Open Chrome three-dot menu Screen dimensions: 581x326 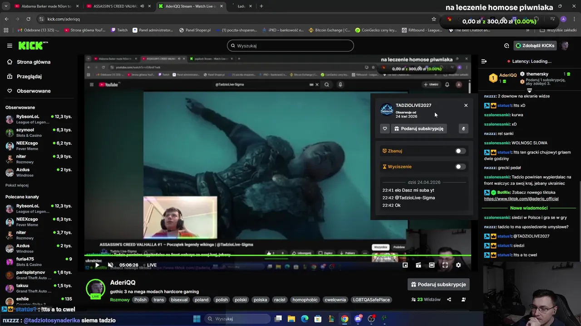[574, 19]
